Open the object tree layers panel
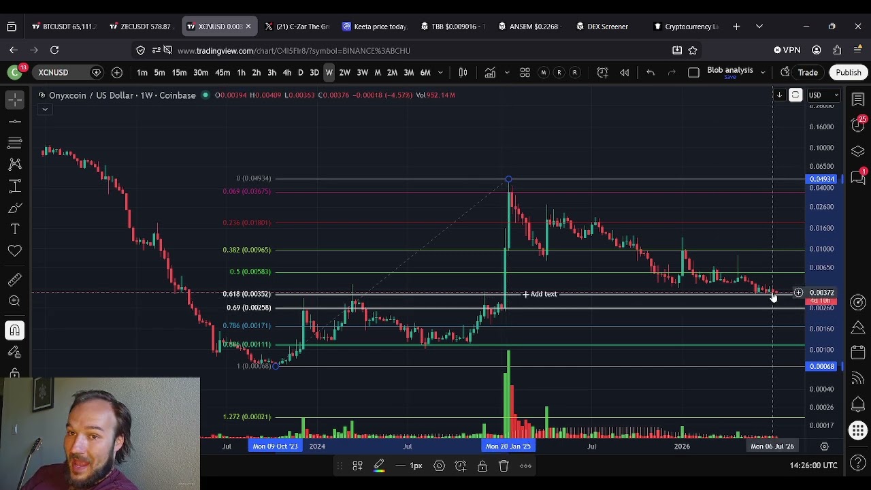 click(x=858, y=150)
